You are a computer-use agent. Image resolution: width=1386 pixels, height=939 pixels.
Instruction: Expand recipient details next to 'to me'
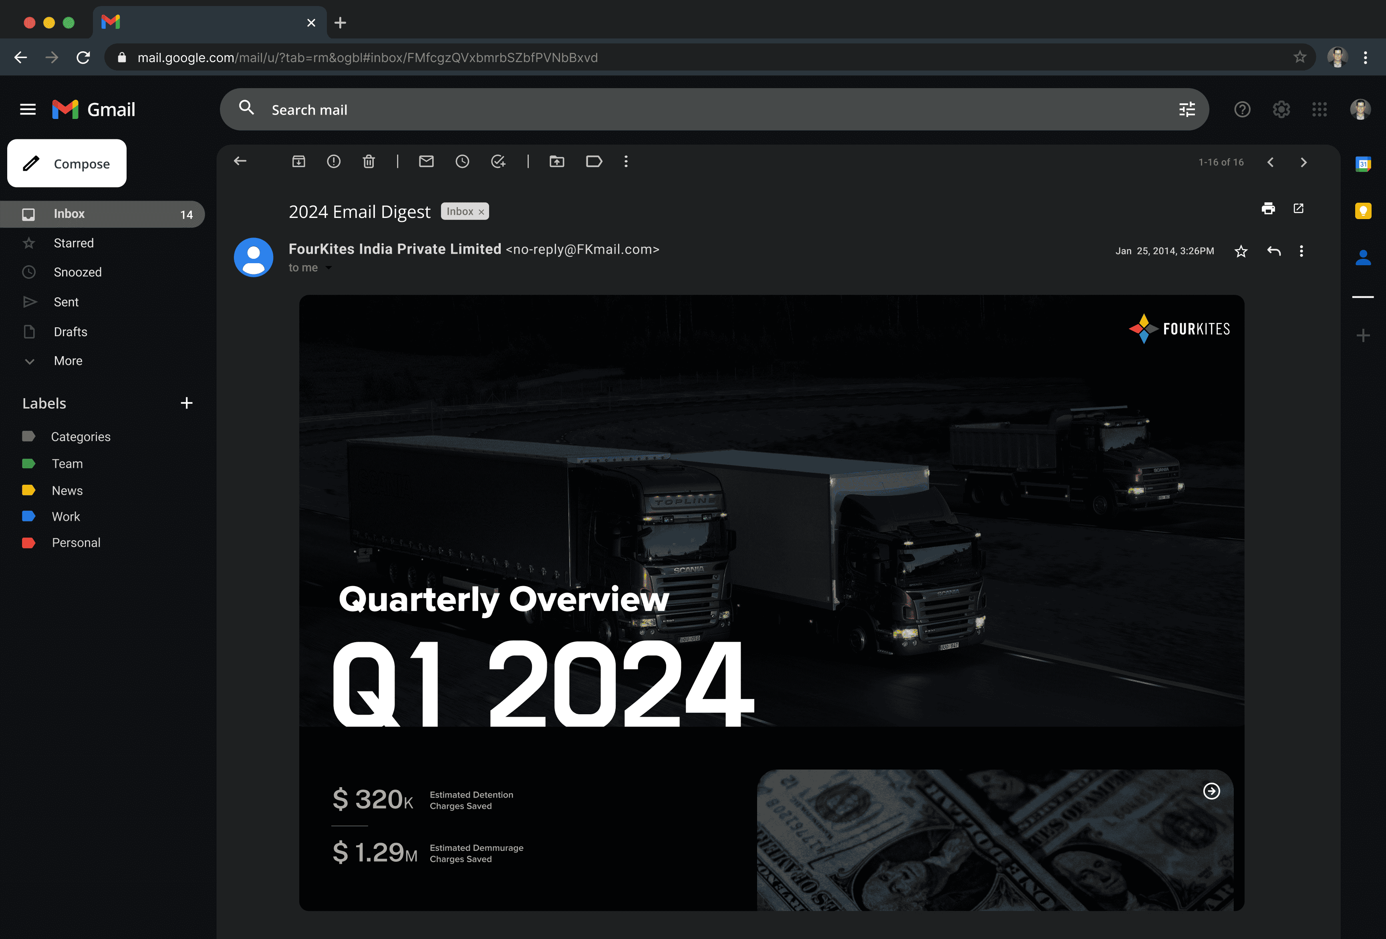(x=328, y=268)
